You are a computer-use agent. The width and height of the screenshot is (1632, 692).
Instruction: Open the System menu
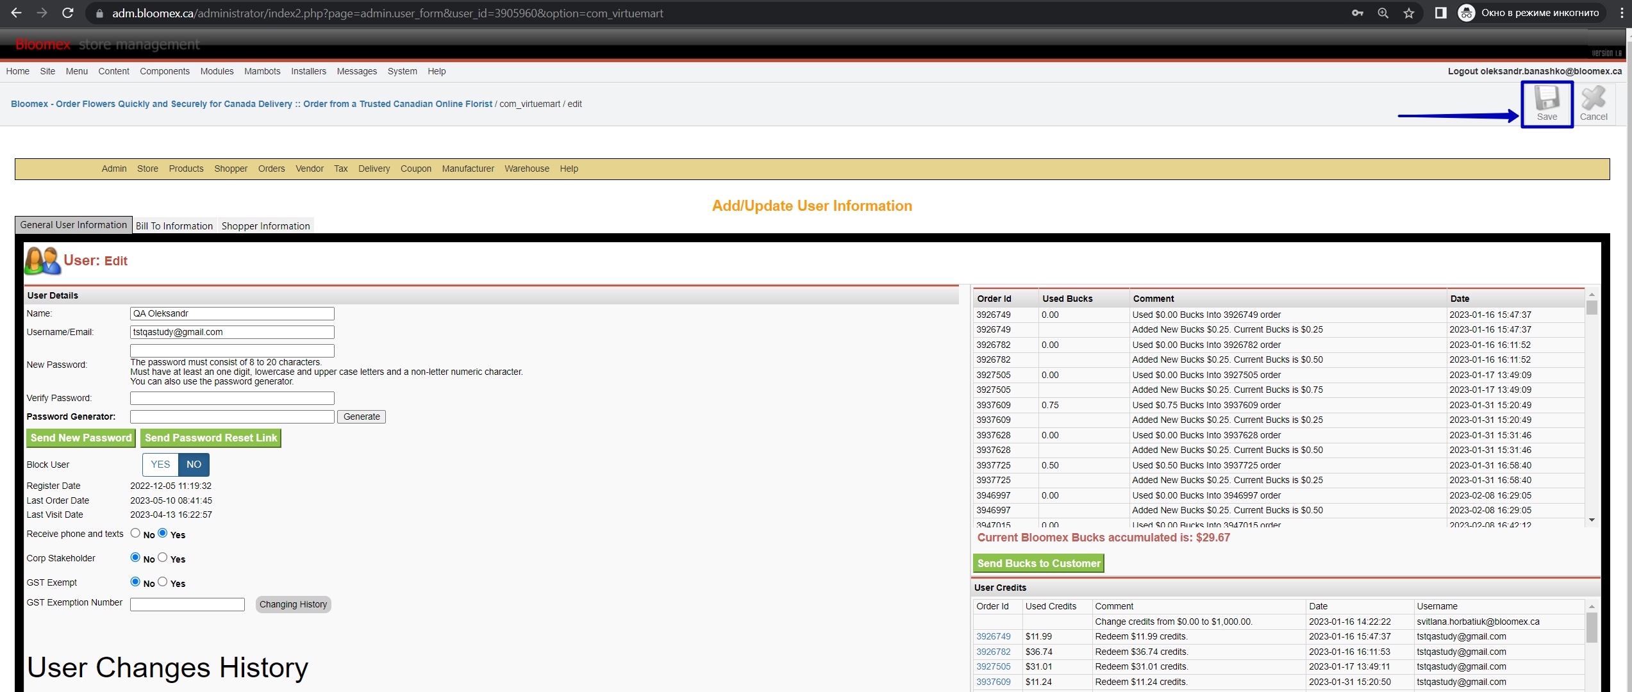click(x=402, y=71)
